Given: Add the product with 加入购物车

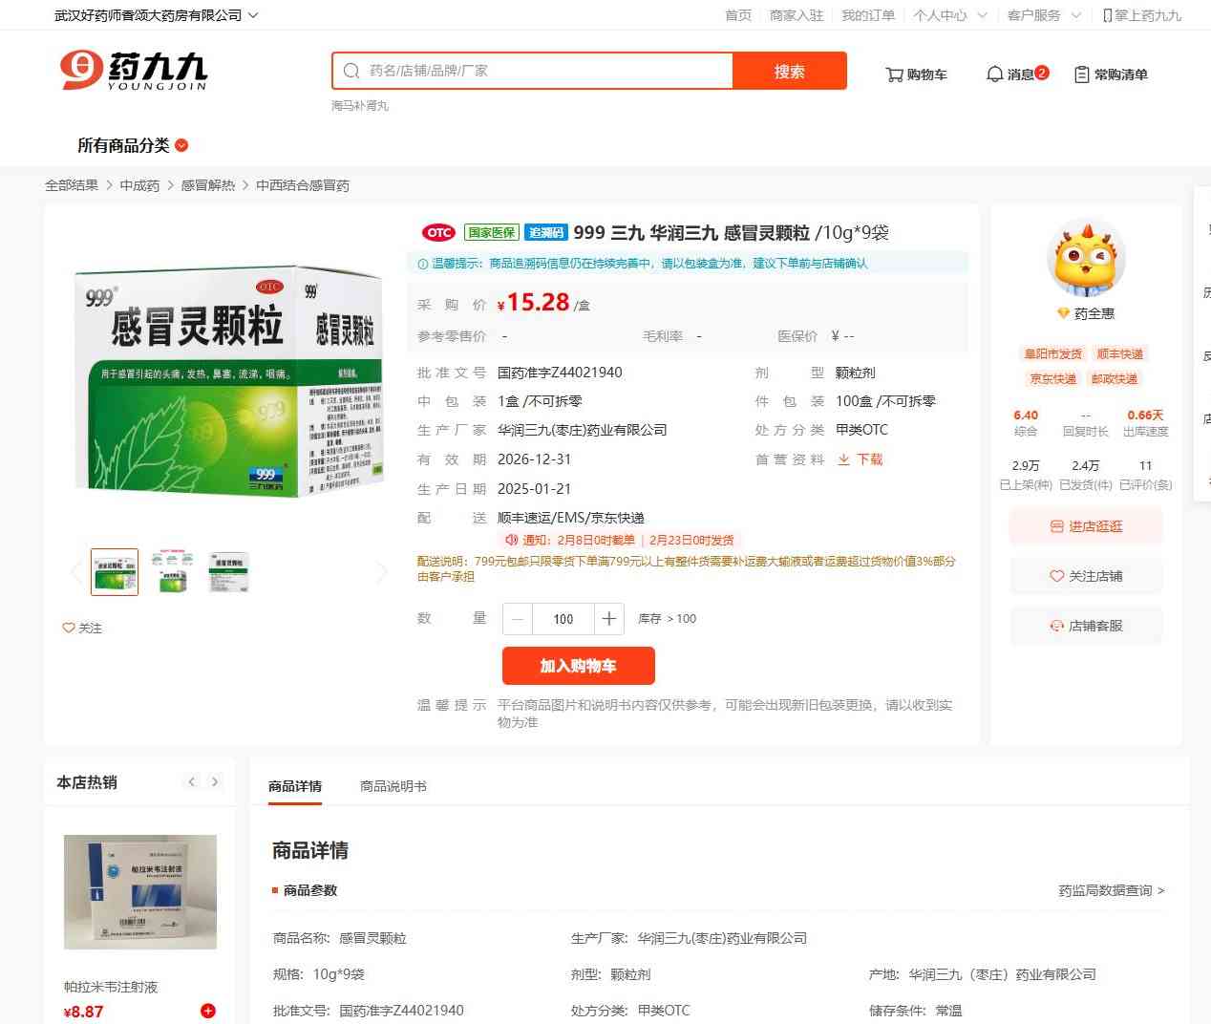Looking at the screenshot, I should [579, 666].
